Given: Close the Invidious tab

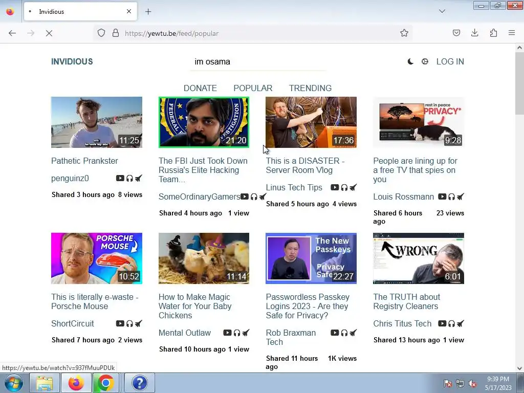Looking at the screenshot, I should click(129, 11).
